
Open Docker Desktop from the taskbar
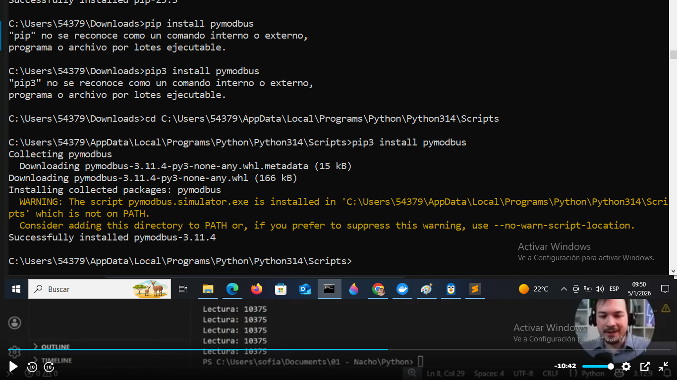pos(402,289)
